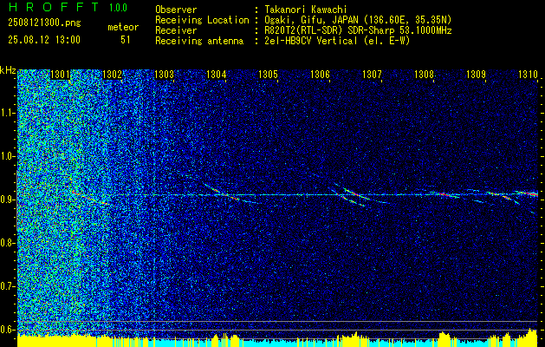This screenshot has width=545, height=347.
Task: Click the 1306 time marker
Action: click(x=320, y=74)
